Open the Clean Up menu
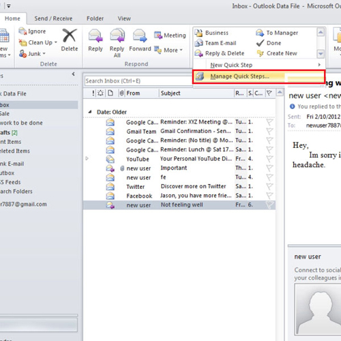Image resolution: width=341 pixels, height=341 pixels. click(38, 42)
